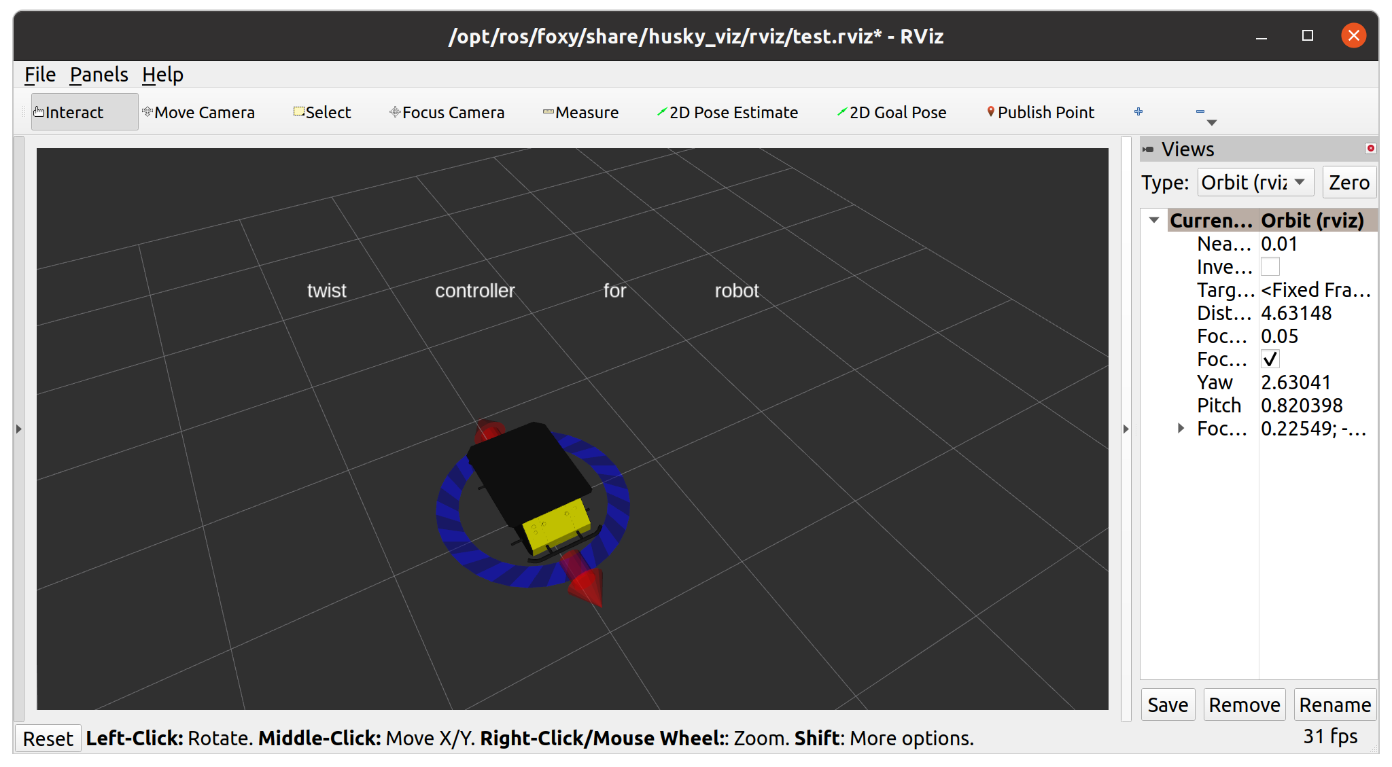Image resolution: width=1392 pixels, height=767 pixels.
Task: Click the 'robot' text label
Action: click(737, 291)
